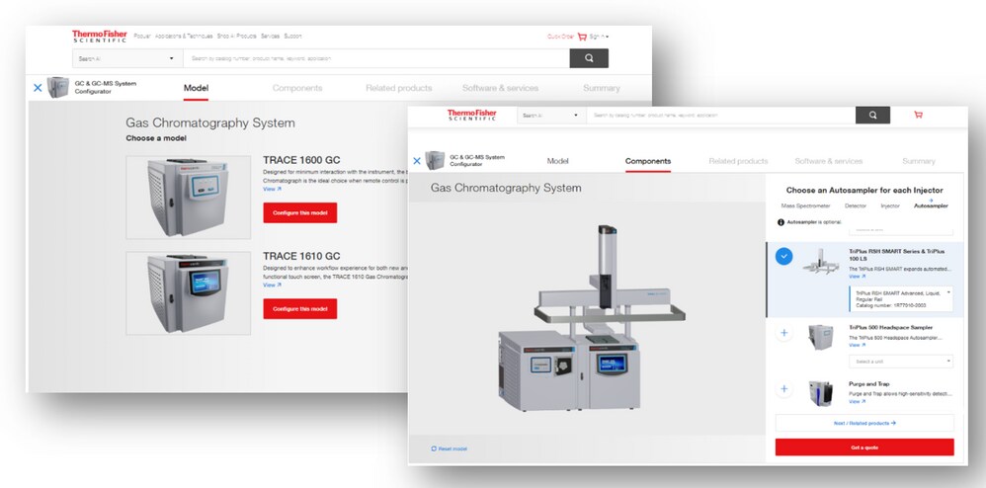Click the magnifier search button in the front window
986x488 pixels.
[x=872, y=116]
